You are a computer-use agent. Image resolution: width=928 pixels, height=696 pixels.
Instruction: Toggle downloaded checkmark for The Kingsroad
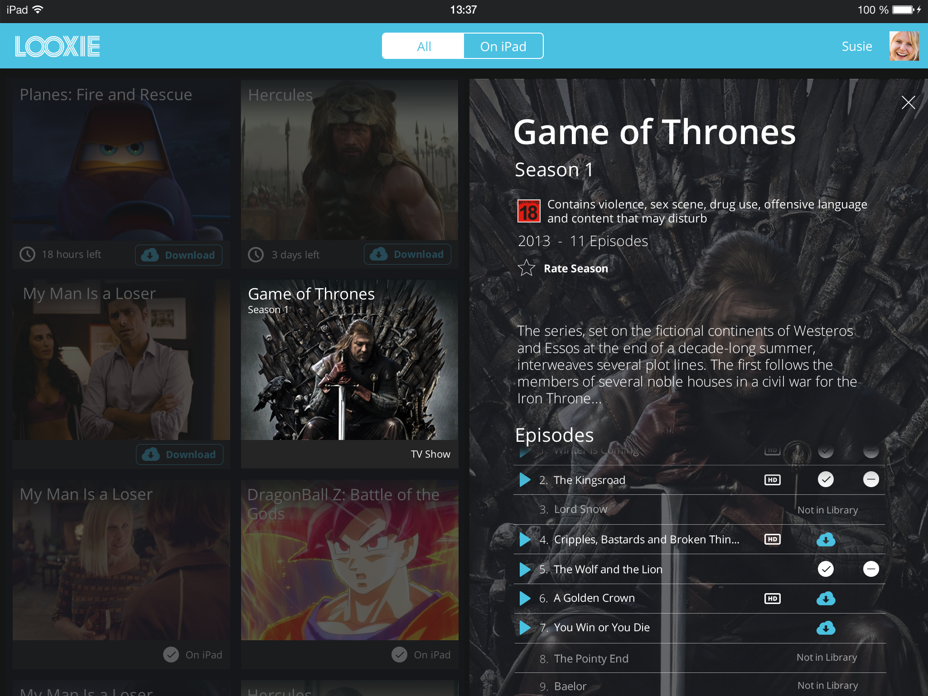pyautogui.click(x=826, y=479)
